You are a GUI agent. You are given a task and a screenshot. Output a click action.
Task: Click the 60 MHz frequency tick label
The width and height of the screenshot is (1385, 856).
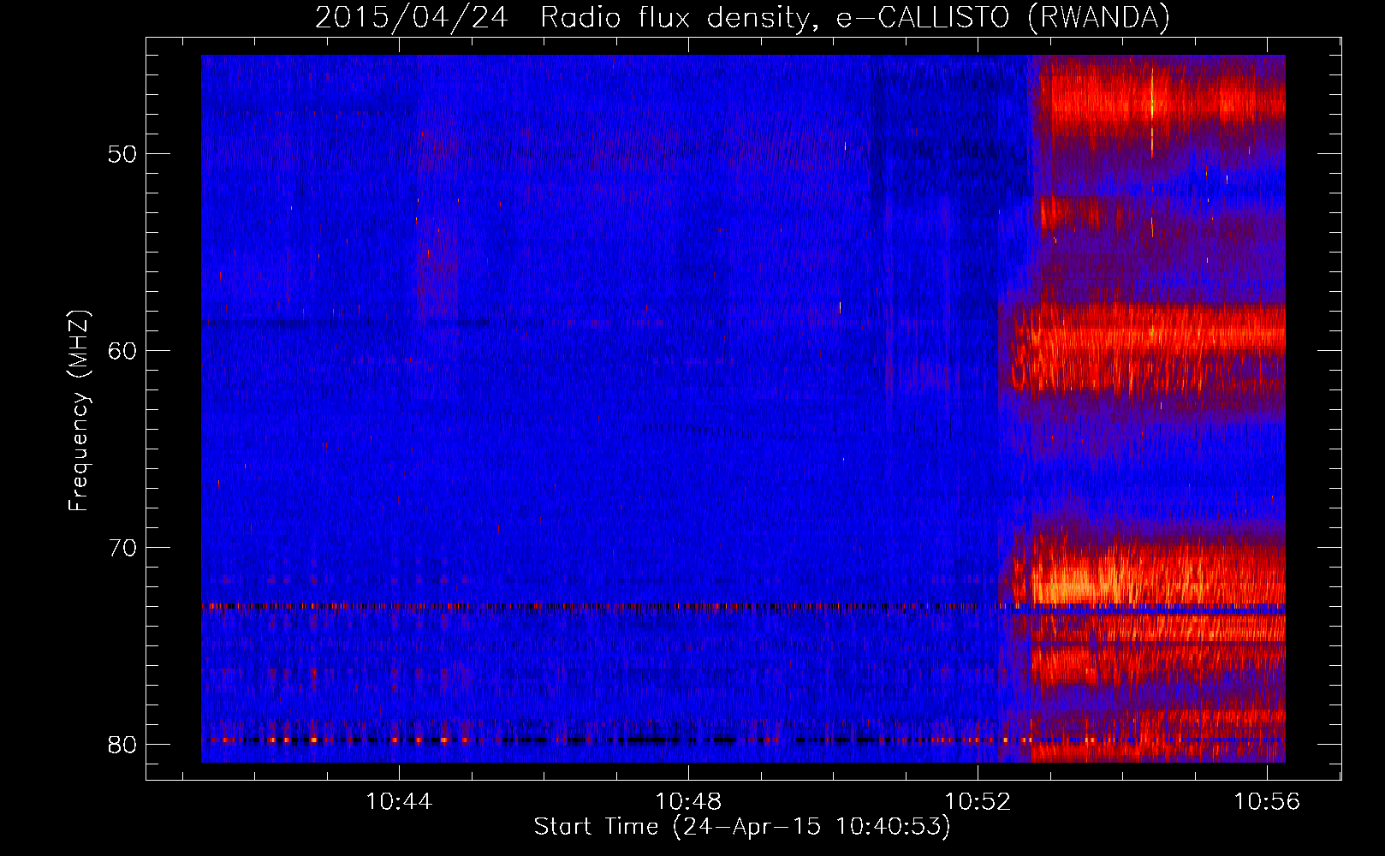(x=123, y=351)
